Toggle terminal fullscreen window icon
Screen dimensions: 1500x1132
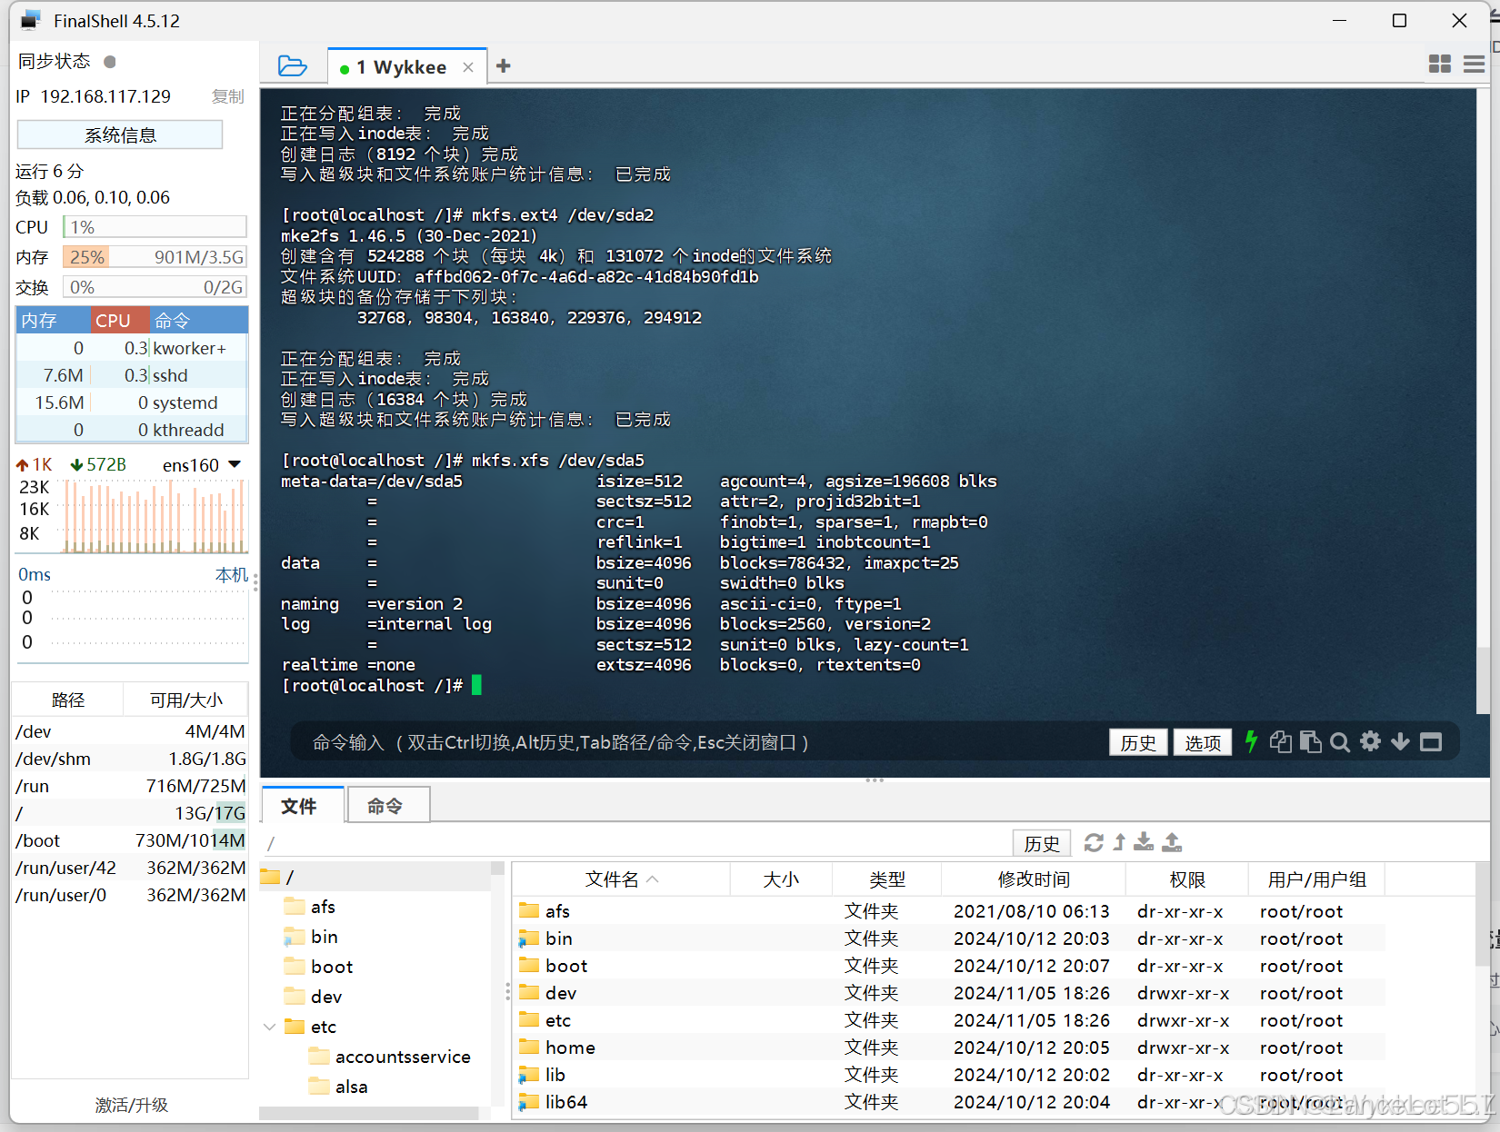[x=1431, y=742]
